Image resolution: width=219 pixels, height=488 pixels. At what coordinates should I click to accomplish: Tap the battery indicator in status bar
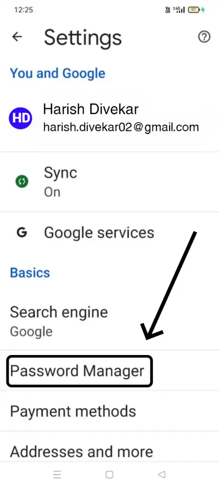pyautogui.click(x=194, y=10)
